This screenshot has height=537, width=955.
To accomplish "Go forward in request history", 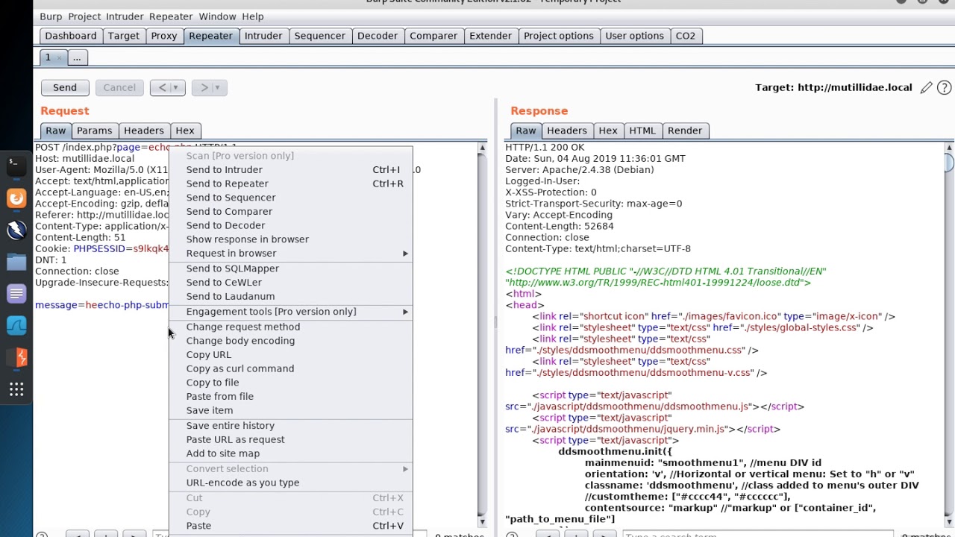I will click(x=204, y=87).
